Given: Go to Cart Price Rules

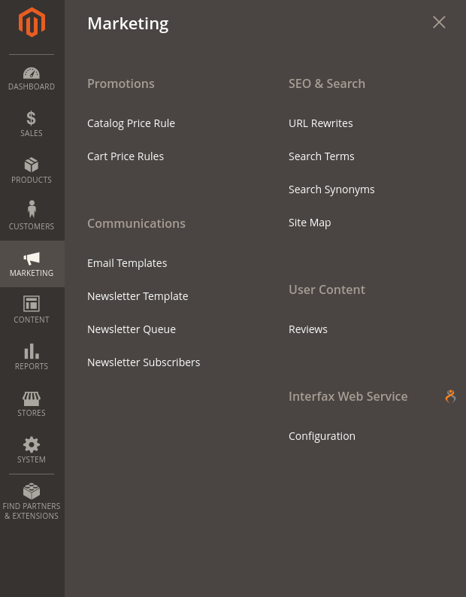Looking at the screenshot, I should pyautogui.click(x=126, y=156).
